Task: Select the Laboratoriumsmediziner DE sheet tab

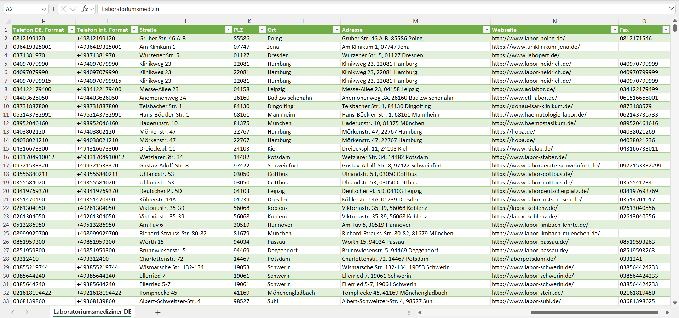Action: pyautogui.click(x=92, y=312)
